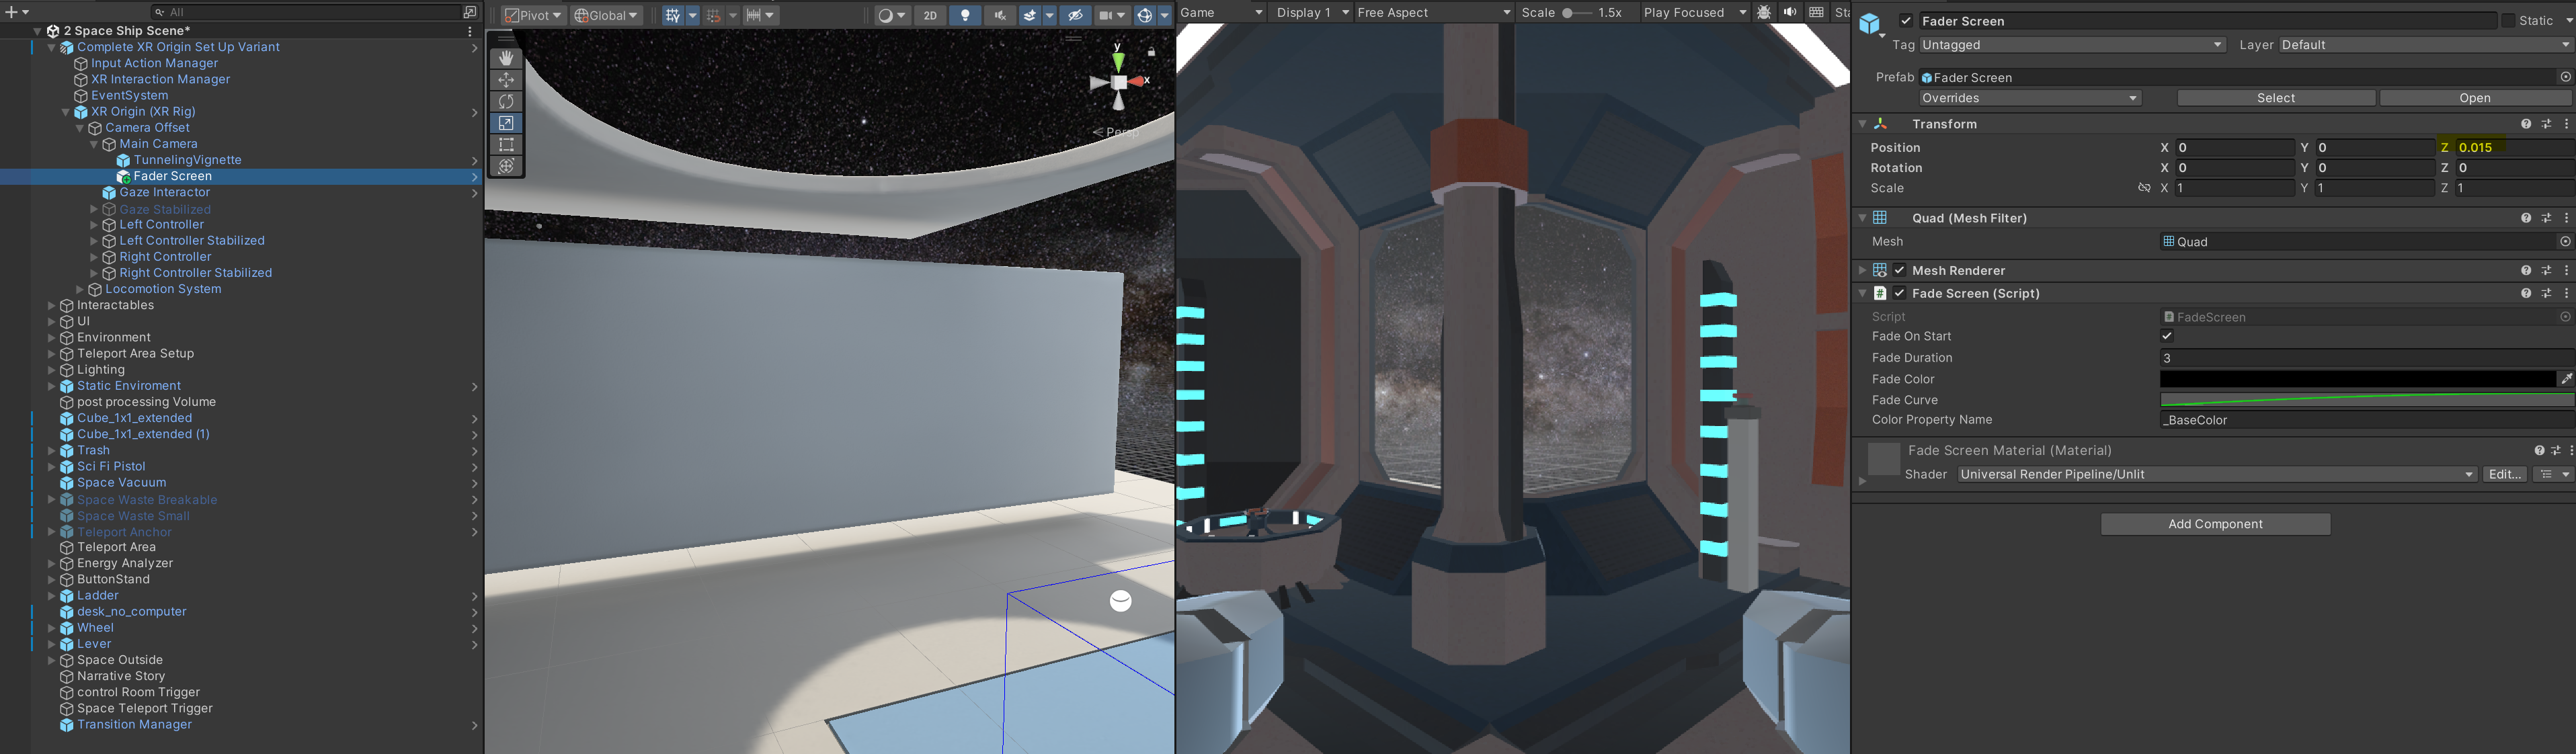Disable the Fade Screen script component checkbox
The width and height of the screenshot is (2576, 754).
pos(1899,293)
